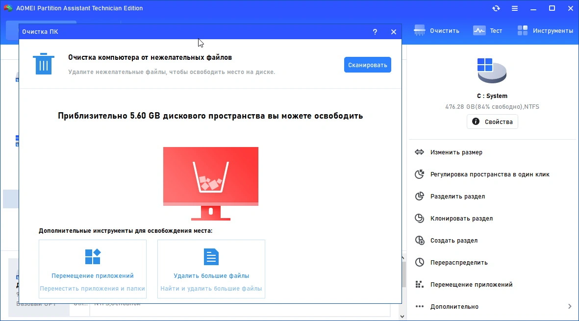Click the info icon on the Свойства button

click(476, 122)
